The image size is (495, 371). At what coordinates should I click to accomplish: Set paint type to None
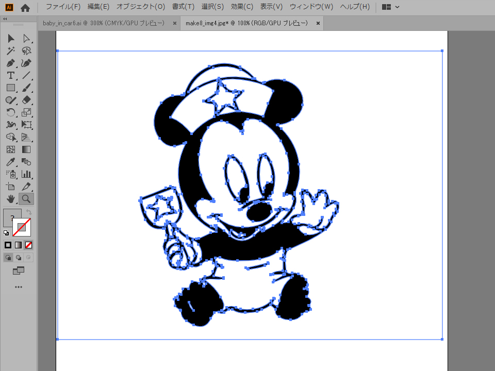pos(29,245)
